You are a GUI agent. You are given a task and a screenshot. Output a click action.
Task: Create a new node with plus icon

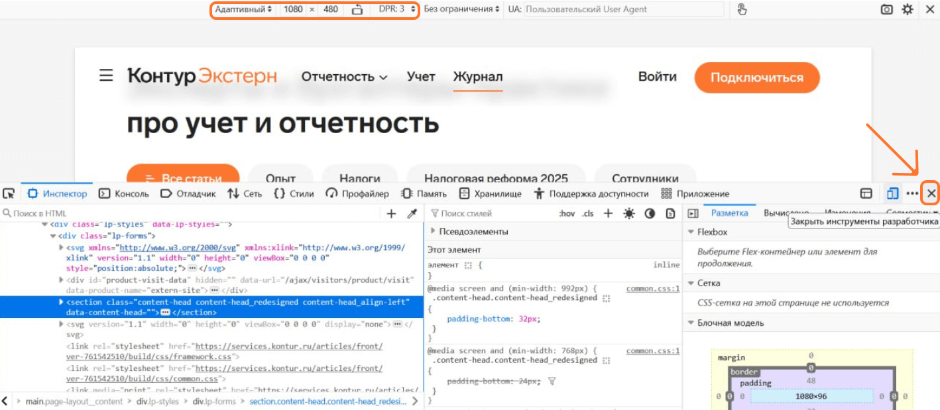tap(391, 213)
